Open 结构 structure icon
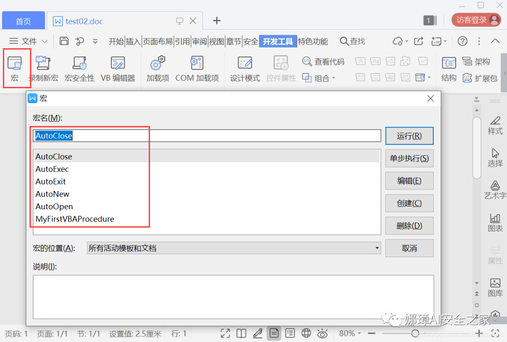 pos(449,68)
